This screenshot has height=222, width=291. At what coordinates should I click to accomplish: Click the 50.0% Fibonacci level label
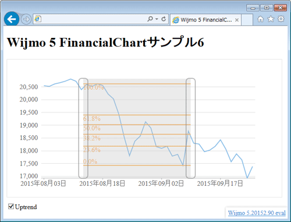pos(92,128)
